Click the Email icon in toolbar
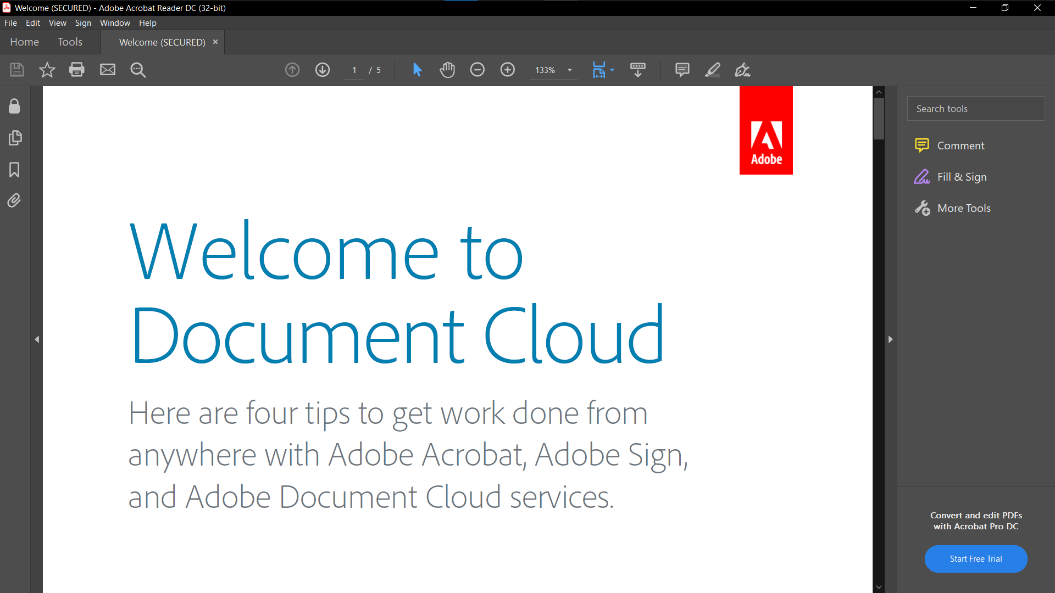The image size is (1055, 593). pos(107,70)
